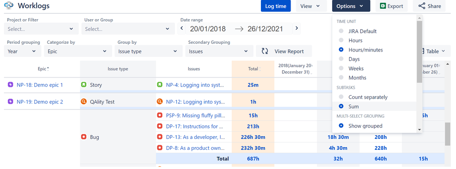
Task: Click the red Bug icon next to PSP-9
Action: pos(159,115)
